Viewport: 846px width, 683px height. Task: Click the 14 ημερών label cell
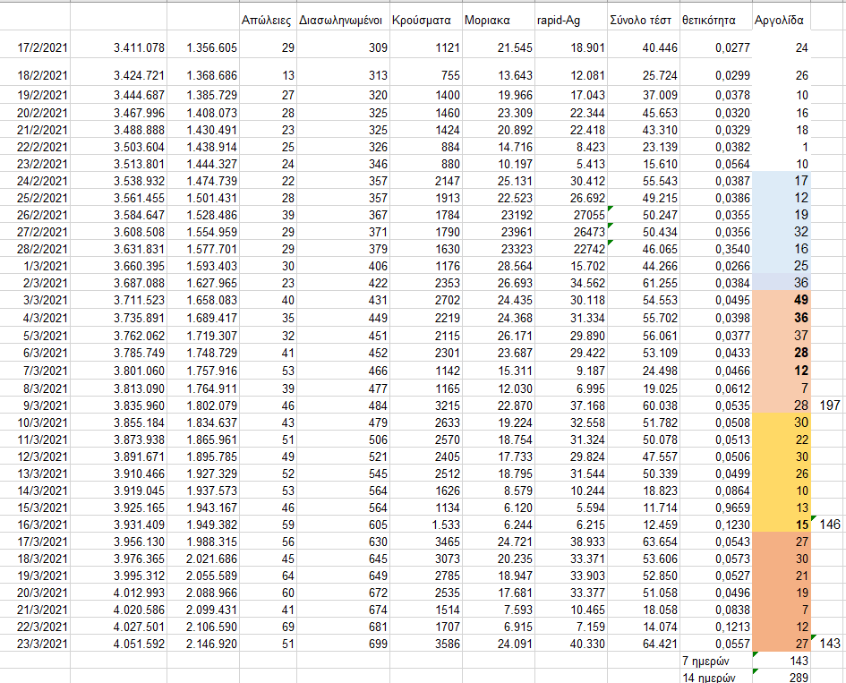[714, 677]
